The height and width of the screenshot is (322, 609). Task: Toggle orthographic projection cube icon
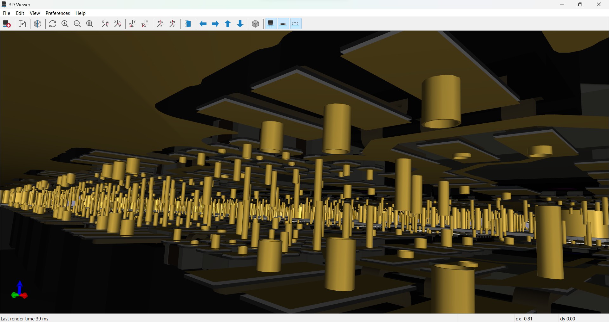256,24
